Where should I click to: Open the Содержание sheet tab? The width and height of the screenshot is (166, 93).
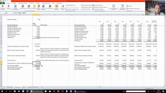click(10, 87)
